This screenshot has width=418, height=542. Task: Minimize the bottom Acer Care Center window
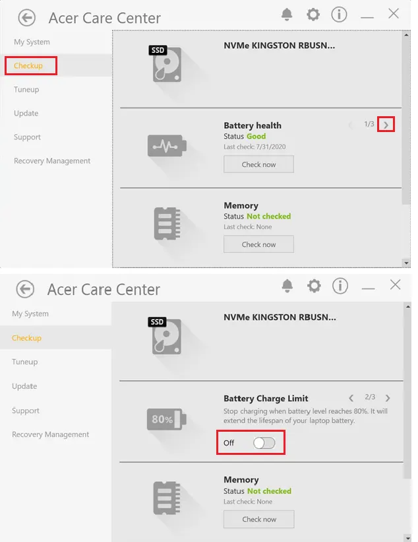pos(369,288)
